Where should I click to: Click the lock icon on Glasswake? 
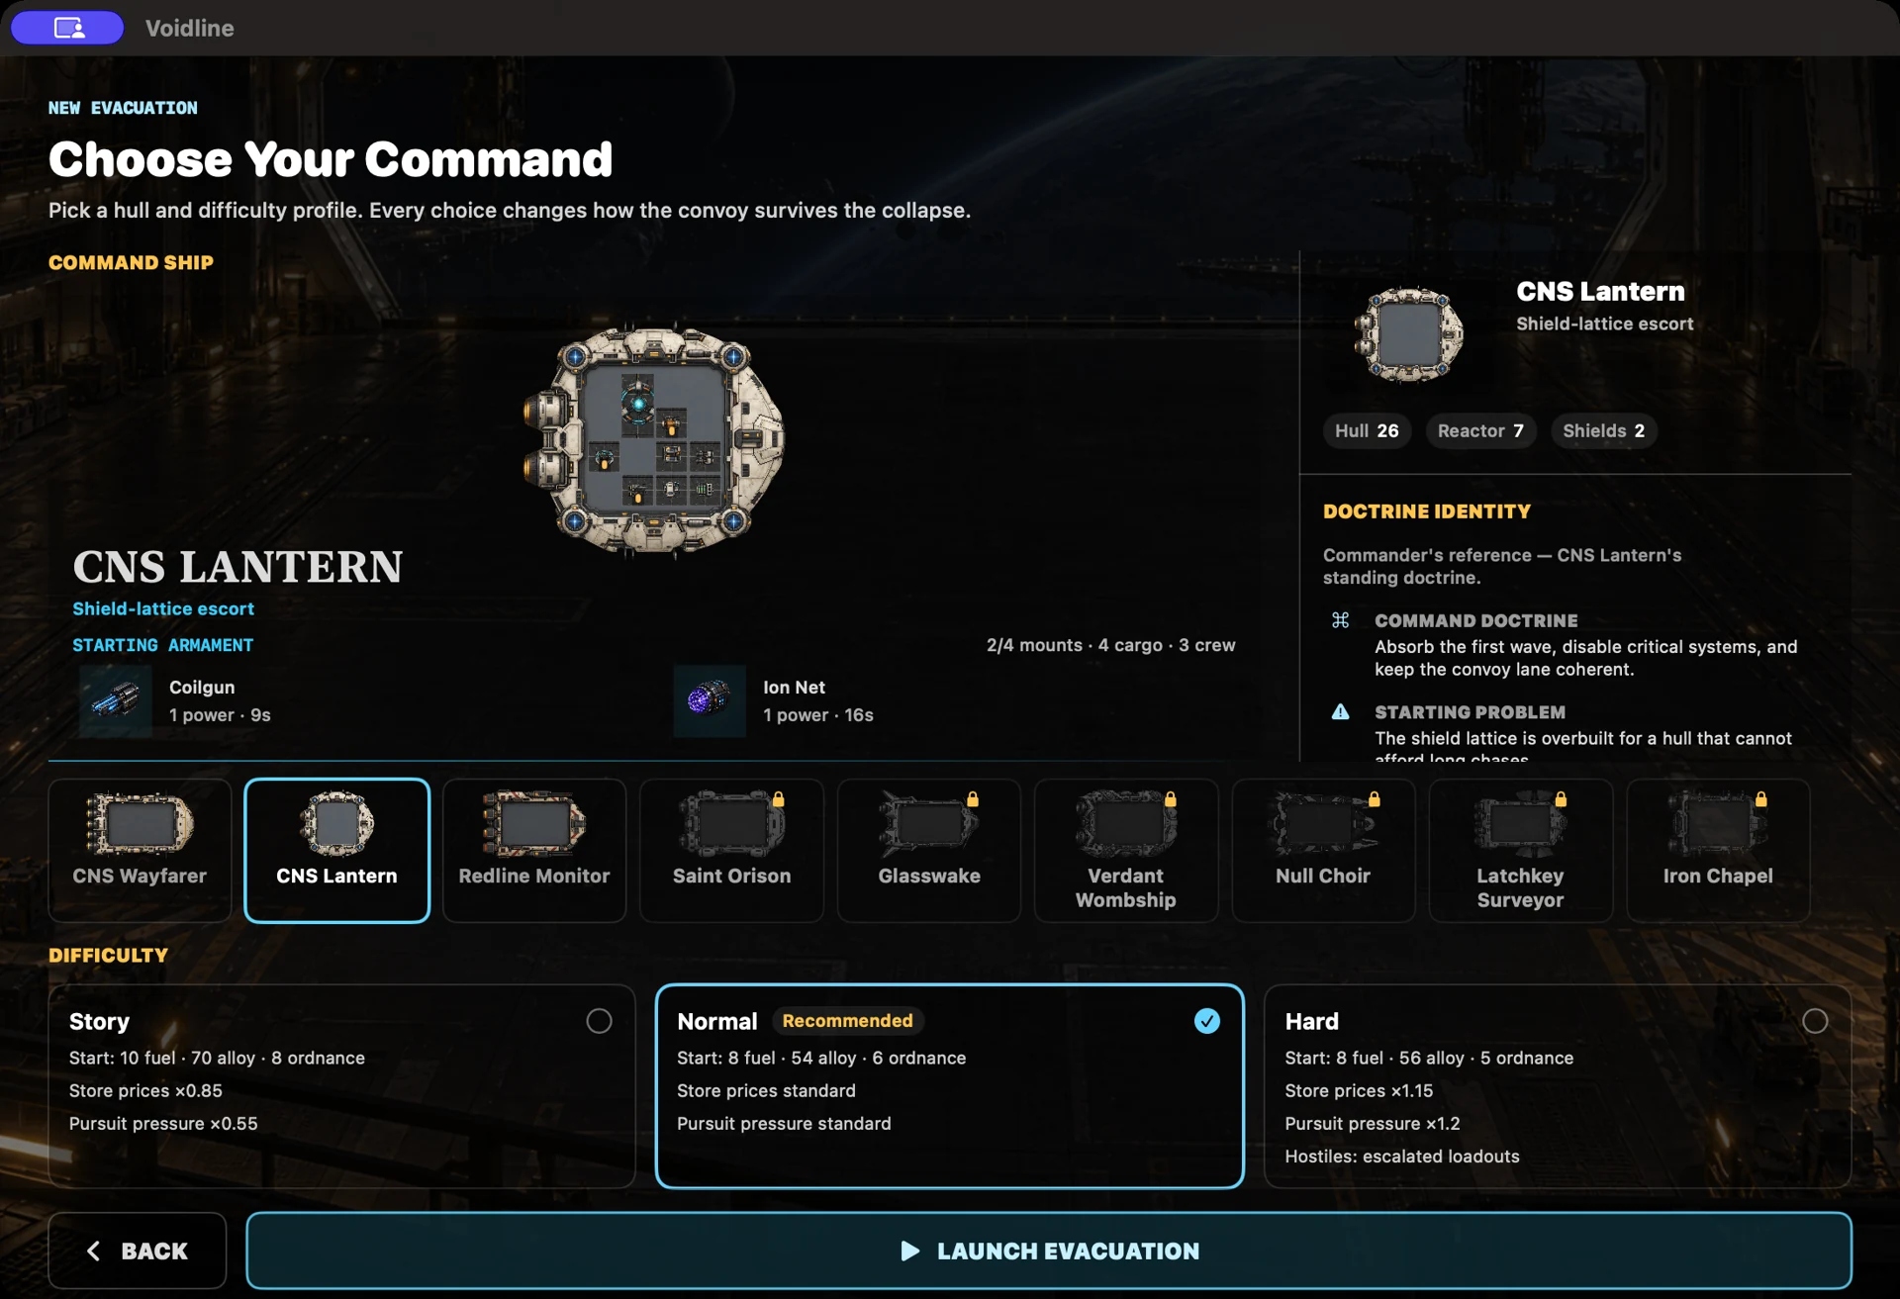click(973, 798)
